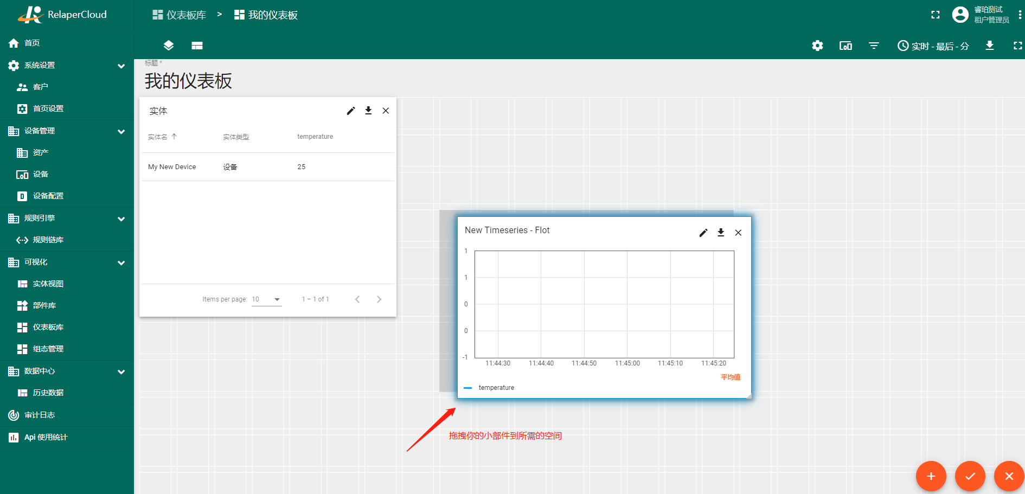This screenshot has width=1025, height=494.
Task: Select the My New Device table row
Action: [268, 167]
